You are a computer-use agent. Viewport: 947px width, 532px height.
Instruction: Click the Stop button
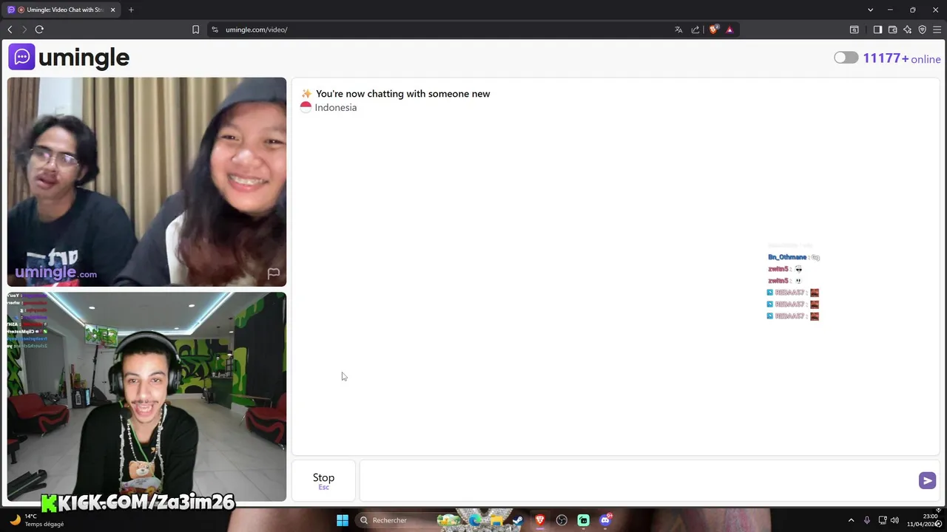tap(323, 480)
